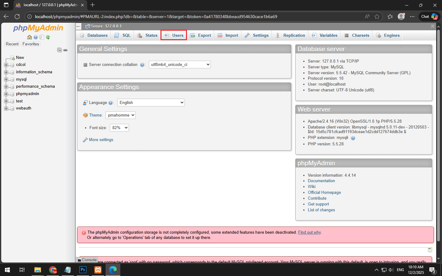Click the More settings link
Image resolution: width=442 pixels, height=276 pixels.
[101, 140]
